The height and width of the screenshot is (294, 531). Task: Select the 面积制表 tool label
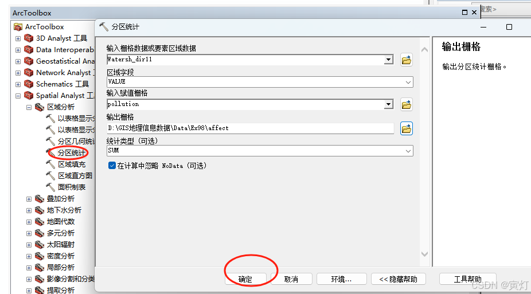point(72,187)
